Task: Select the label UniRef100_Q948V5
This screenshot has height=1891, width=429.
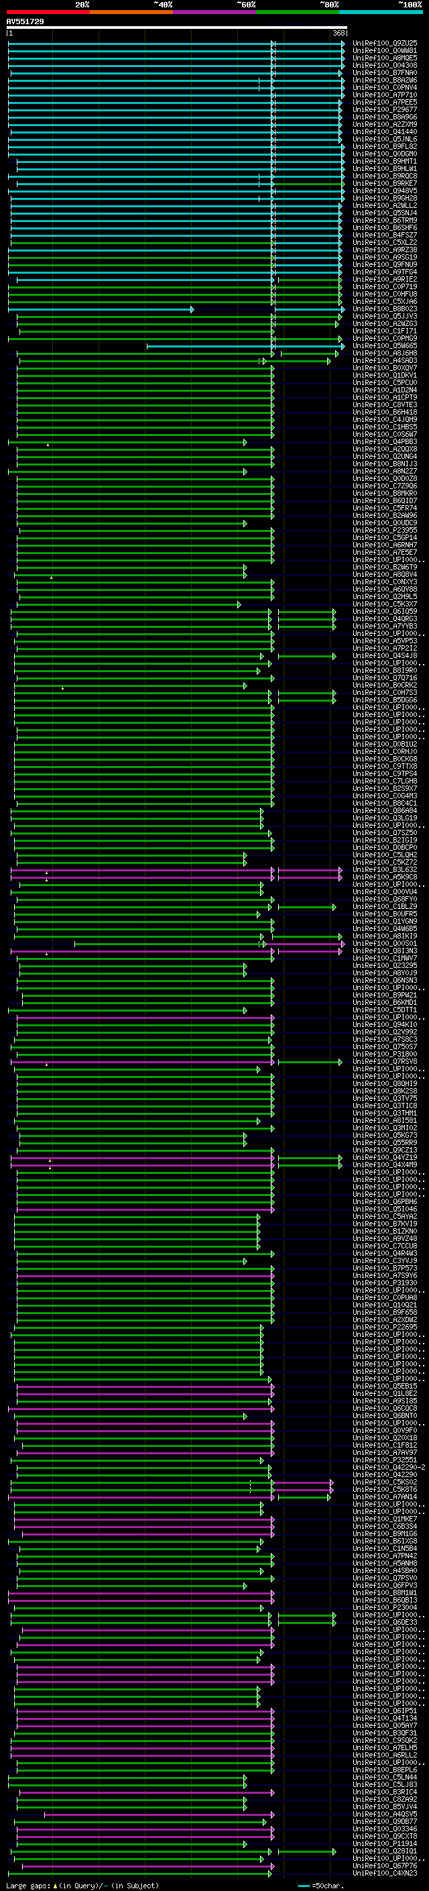Action: [x=385, y=191]
